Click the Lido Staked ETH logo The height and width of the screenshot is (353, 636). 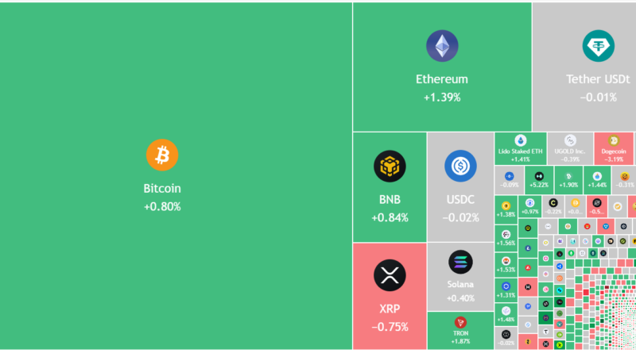[x=522, y=140]
